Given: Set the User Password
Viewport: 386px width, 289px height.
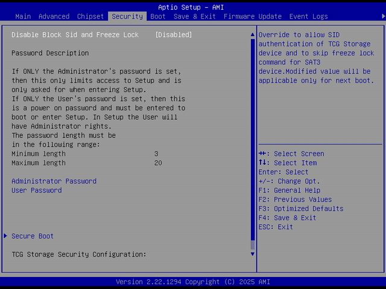Looking at the screenshot, I should [37, 190].
